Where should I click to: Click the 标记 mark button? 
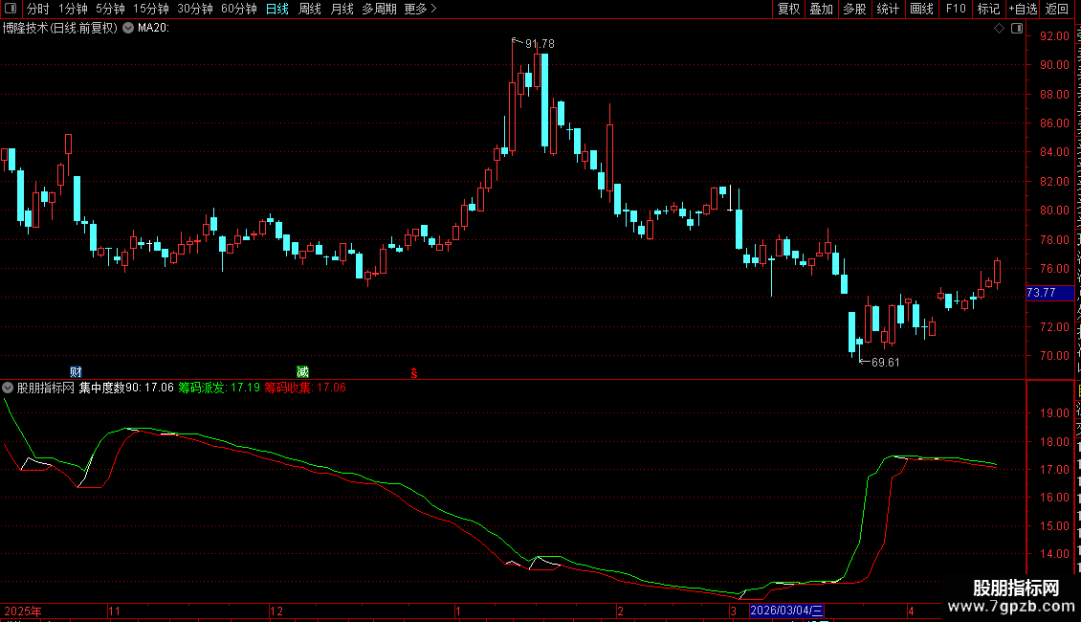pyautogui.click(x=988, y=9)
